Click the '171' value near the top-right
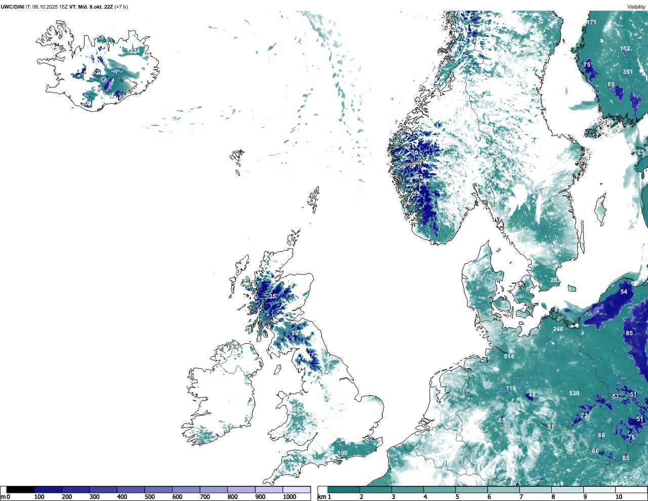Screen dimensions: 648x501 [x=591, y=22]
